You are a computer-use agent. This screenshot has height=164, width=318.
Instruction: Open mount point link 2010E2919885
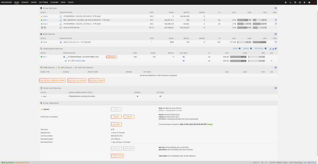coord(80,61)
